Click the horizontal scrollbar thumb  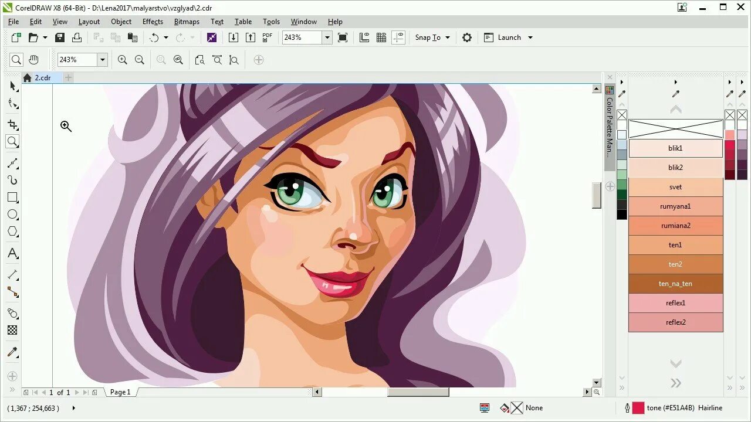pyautogui.click(x=418, y=392)
